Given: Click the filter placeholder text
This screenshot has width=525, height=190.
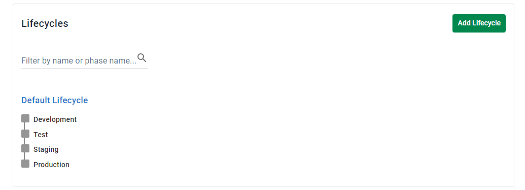Looking at the screenshot, I should pyautogui.click(x=79, y=60).
